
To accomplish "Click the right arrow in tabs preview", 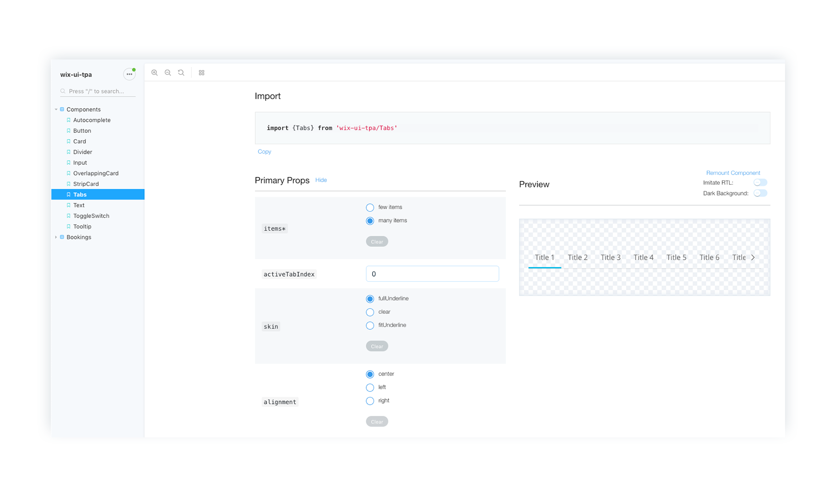I will pos(753,257).
